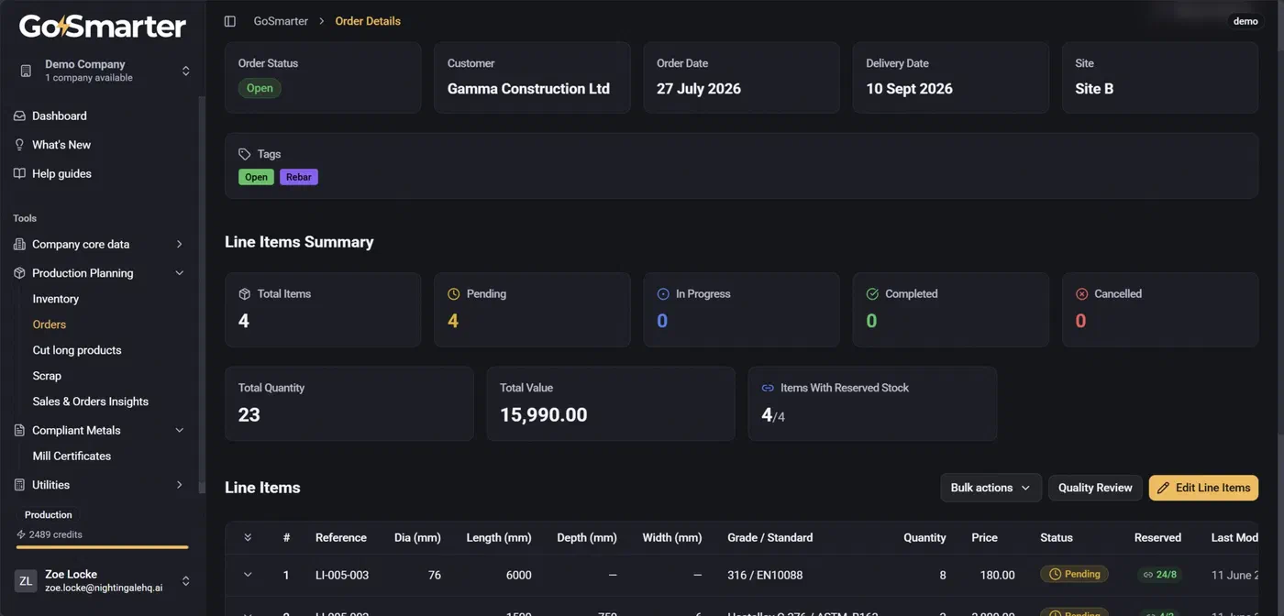The height and width of the screenshot is (616, 1284).
Task: Click the Tags label icon
Action: [x=244, y=154]
